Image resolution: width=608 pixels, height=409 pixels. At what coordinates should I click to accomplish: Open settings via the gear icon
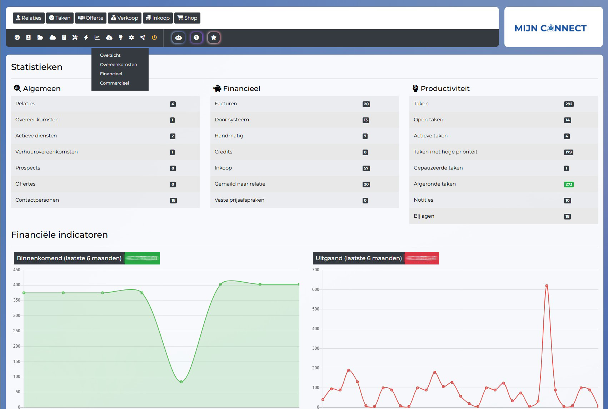pyautogui.click(x=131, y=37)
